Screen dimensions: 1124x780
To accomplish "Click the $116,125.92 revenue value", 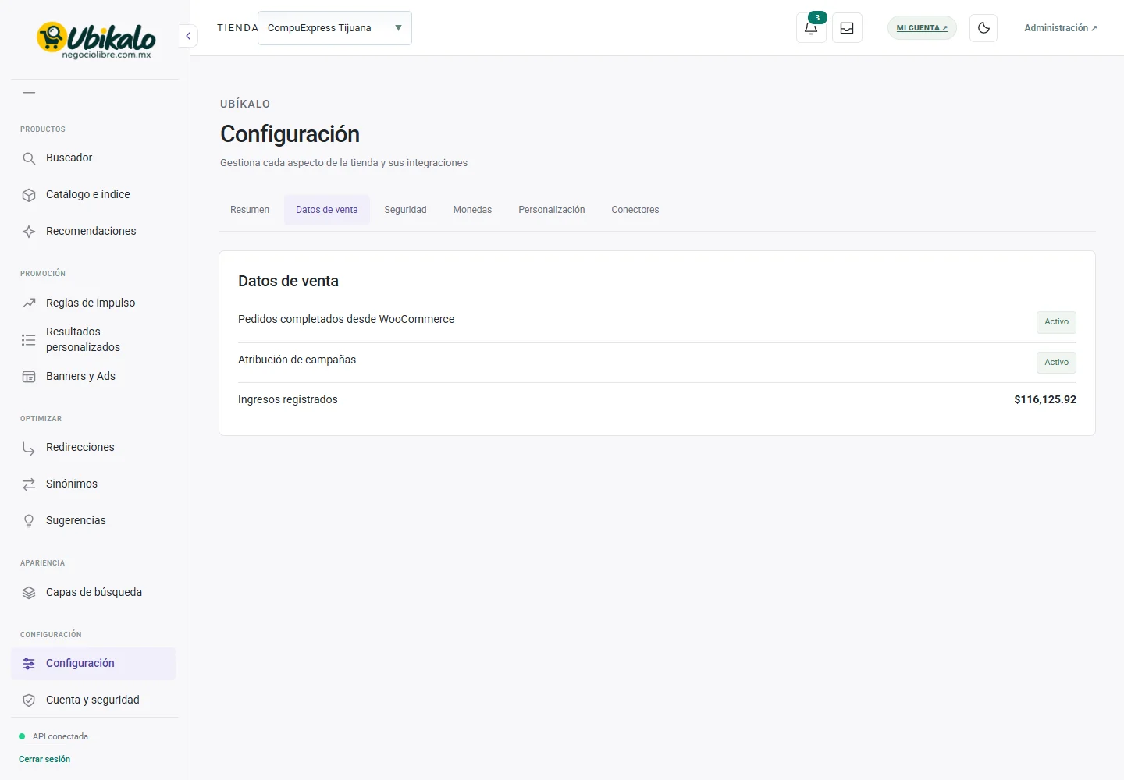I will tap(1045, 399).
